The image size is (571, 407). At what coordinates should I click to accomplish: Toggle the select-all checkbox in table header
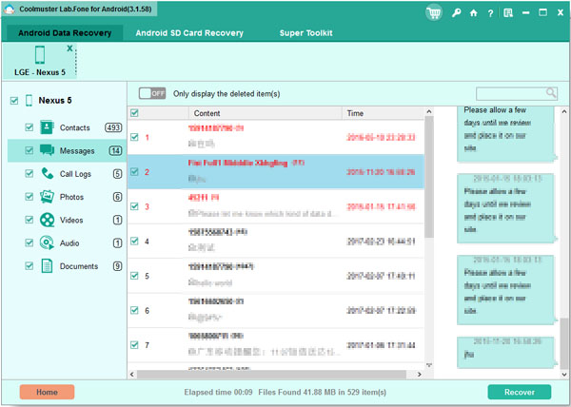tap(134, 113)
